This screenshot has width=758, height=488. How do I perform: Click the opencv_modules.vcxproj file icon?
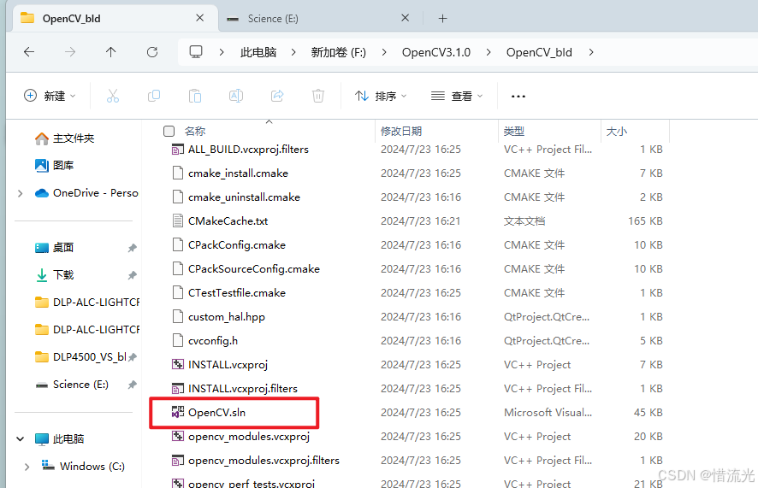178,436
